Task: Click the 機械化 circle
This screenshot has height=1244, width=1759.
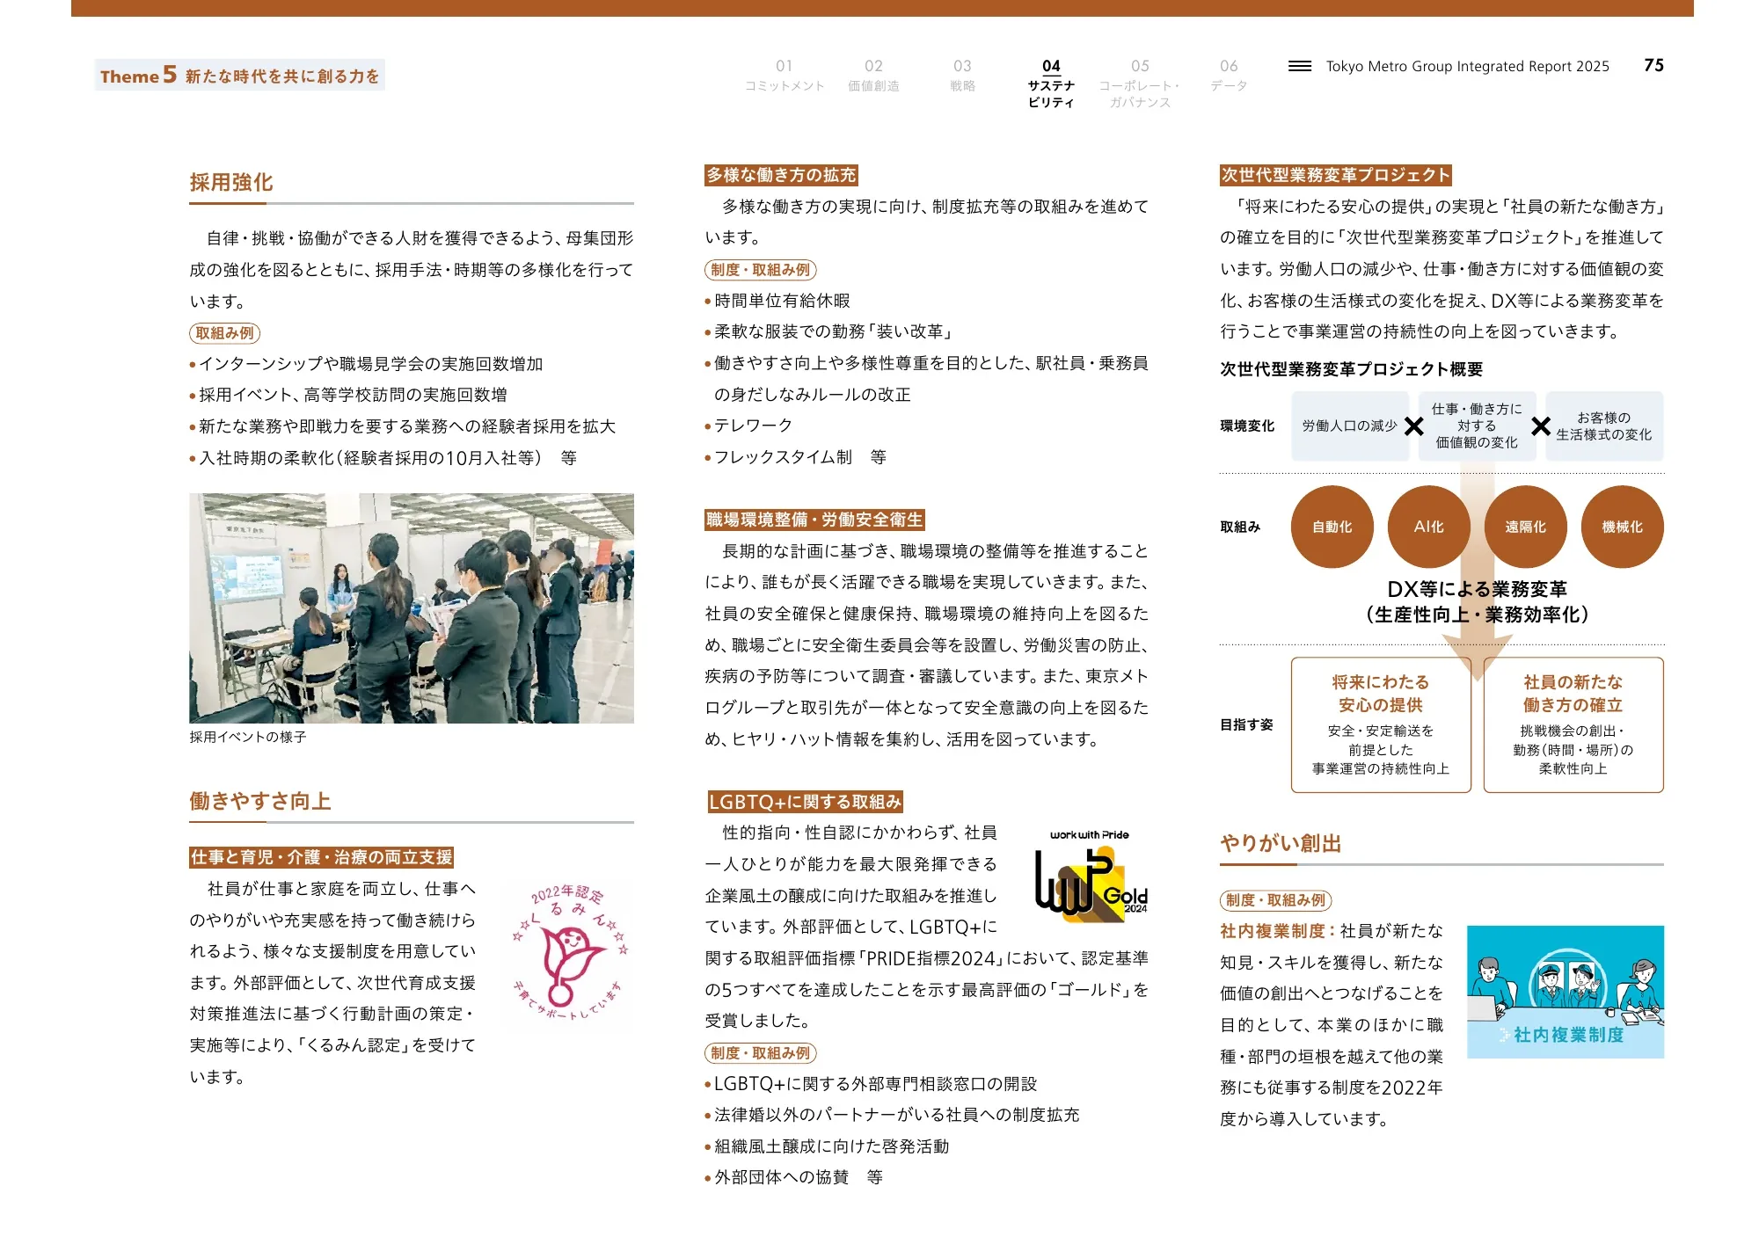Action: tap(1622, 527)
